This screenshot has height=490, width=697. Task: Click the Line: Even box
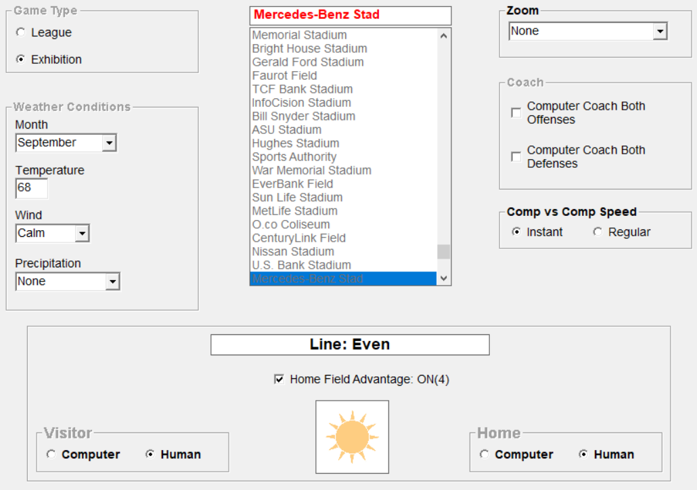[350, 344]
